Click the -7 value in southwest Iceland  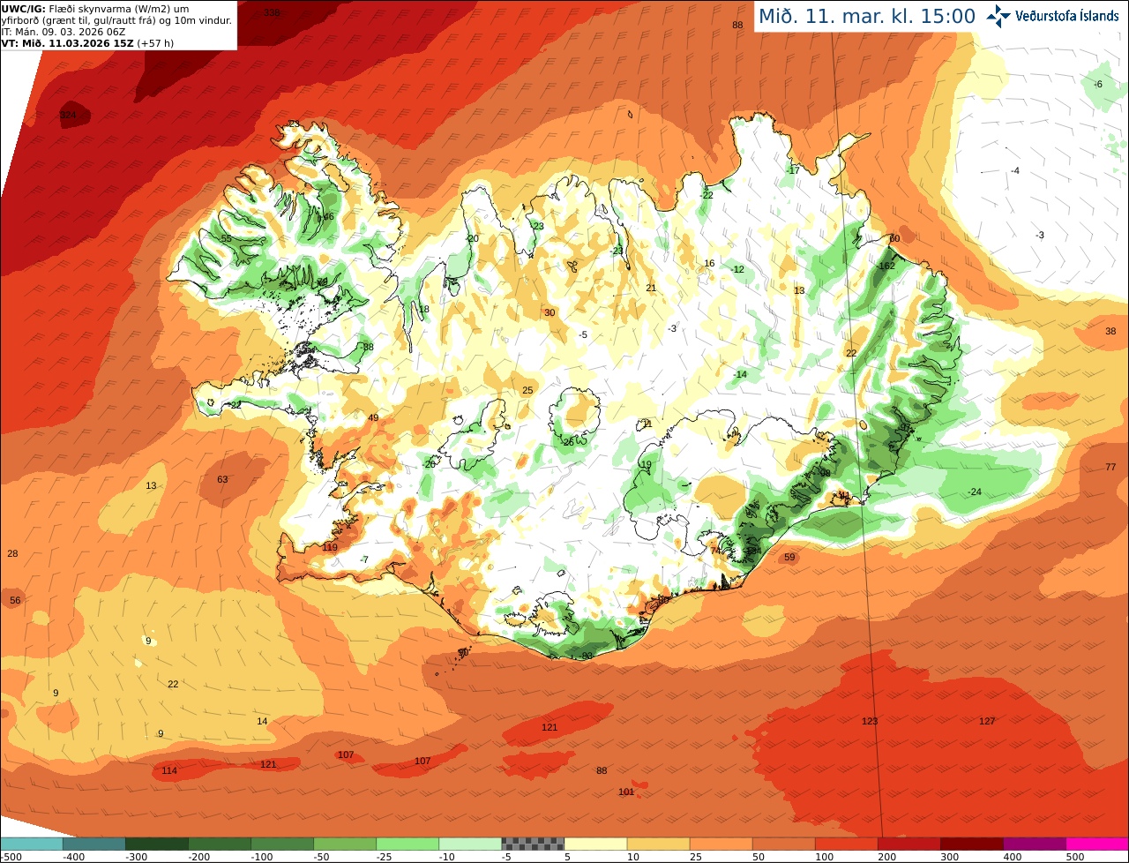point(363,559)
